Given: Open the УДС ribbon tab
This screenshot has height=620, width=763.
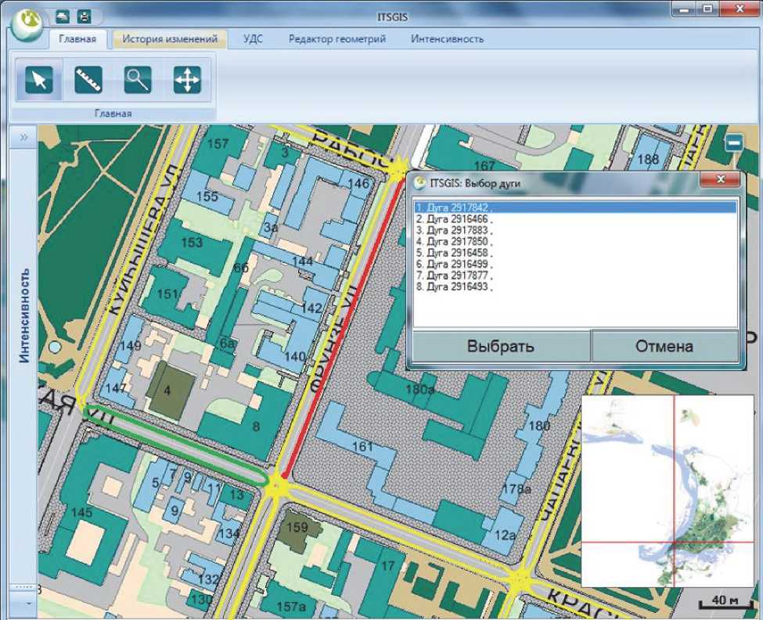Looking at the screenshot, I should (x=253, y=39).
